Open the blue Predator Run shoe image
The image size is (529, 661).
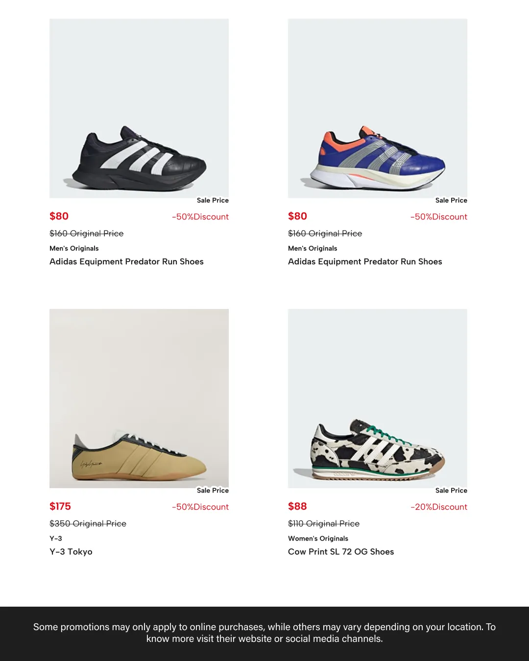click(378, 108)
